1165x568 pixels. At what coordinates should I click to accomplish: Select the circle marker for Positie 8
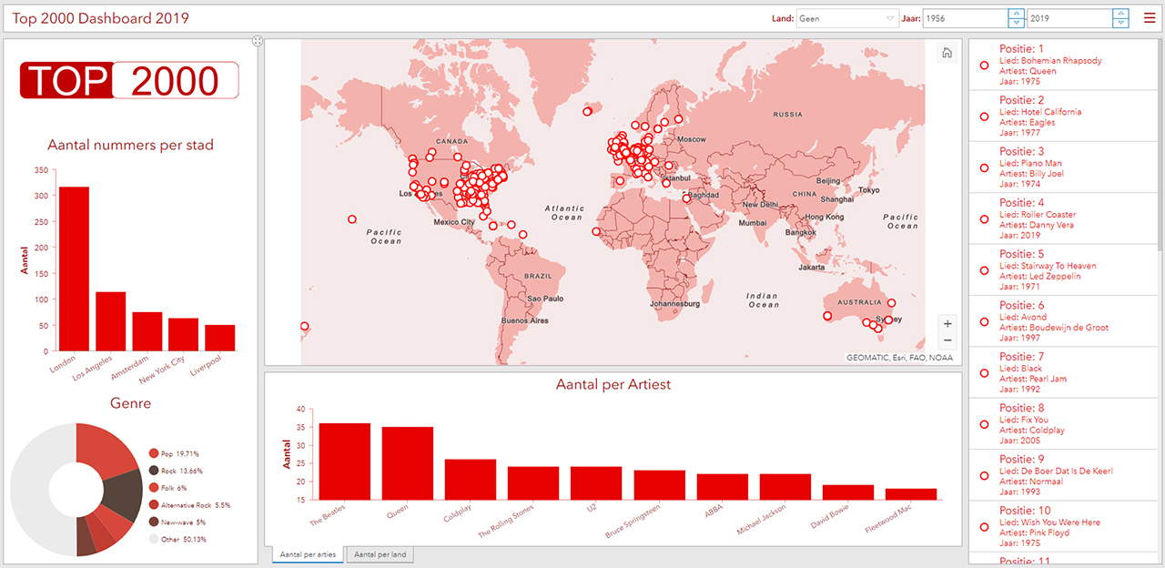click(984, 424)
